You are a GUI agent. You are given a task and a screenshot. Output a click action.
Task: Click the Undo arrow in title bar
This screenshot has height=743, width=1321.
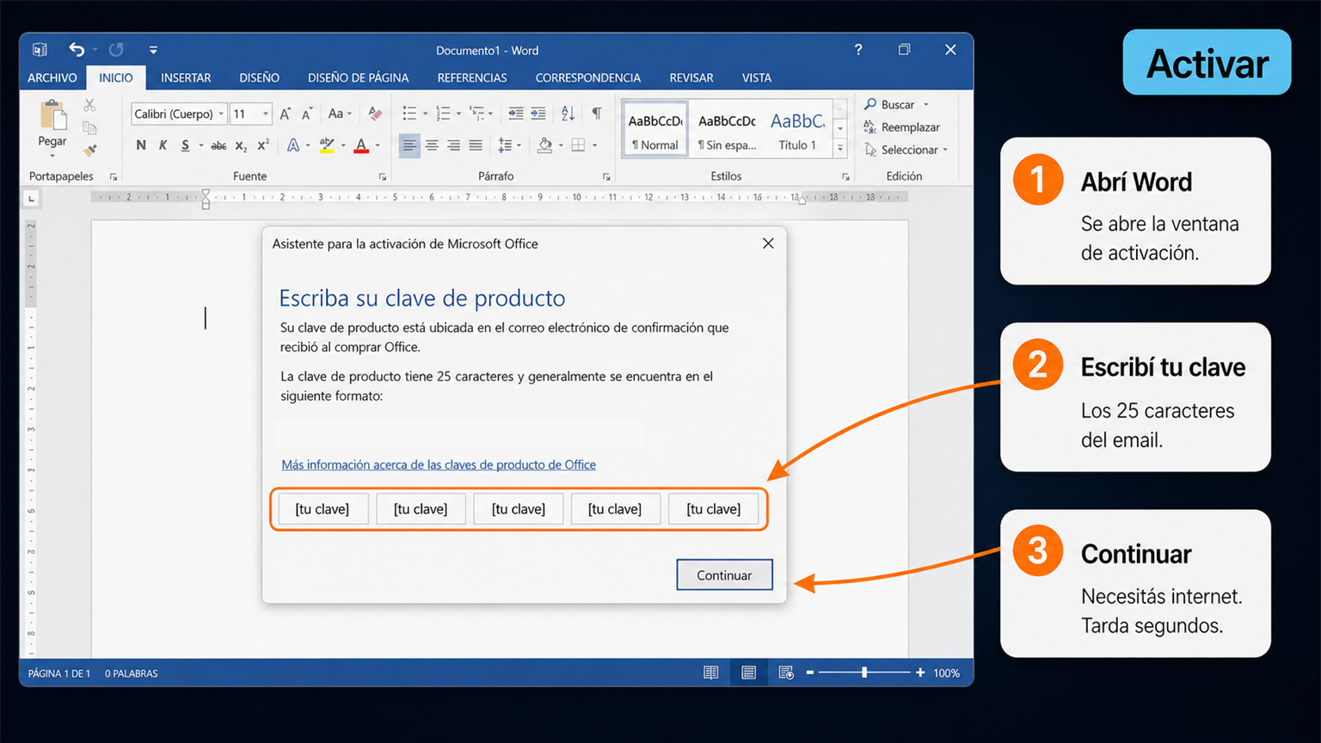click(x=77, y=50)
